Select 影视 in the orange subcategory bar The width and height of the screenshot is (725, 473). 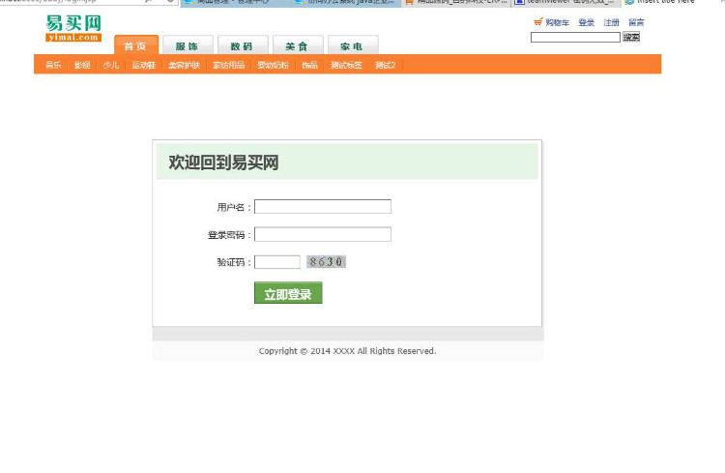[x=82, y=65]
